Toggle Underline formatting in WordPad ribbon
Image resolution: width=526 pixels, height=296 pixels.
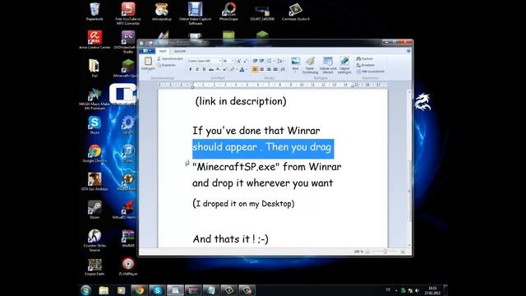point(204,69)
